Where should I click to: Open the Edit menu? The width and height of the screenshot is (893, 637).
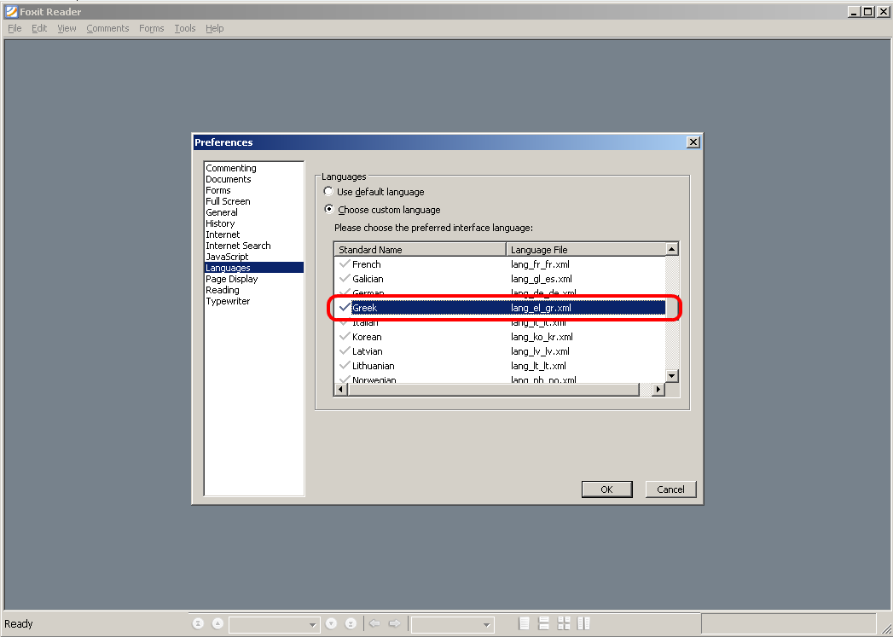tap(39, 28)
